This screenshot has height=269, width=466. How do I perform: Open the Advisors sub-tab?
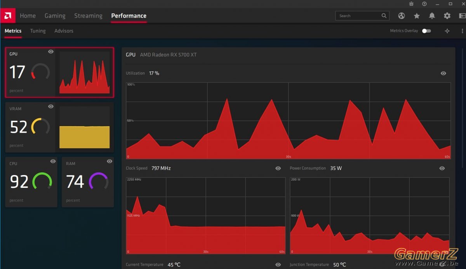(64, 31)
